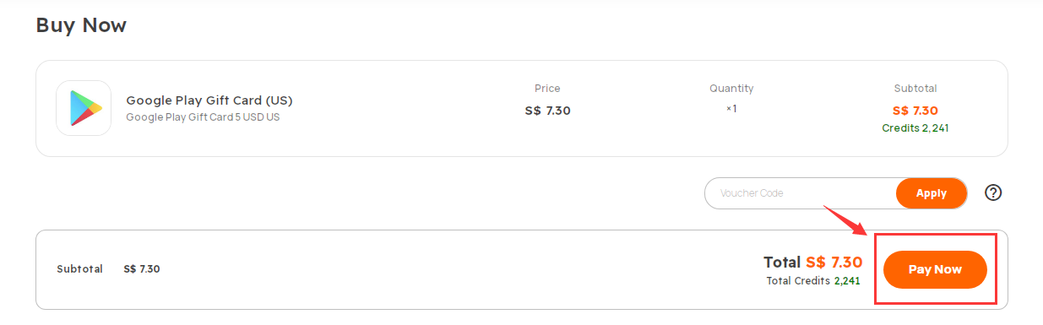Click the Buy Now page heading
The width and height of the screenshot is (1043, 325).
(x=81, y=25)
